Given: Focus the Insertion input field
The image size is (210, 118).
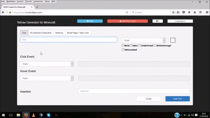Looking at the screenshot, I should (x=134, y=91).
